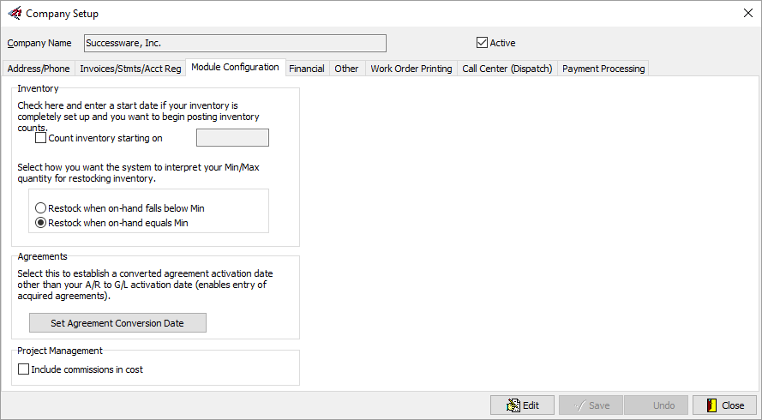Enable Count inventory starting on checkbox
The height and width of the screenshot is (420, 762).
click(41, 138)
